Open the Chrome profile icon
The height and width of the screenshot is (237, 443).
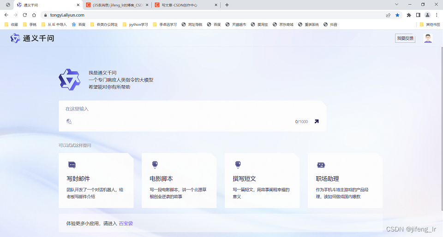click(x=427, y=15)
